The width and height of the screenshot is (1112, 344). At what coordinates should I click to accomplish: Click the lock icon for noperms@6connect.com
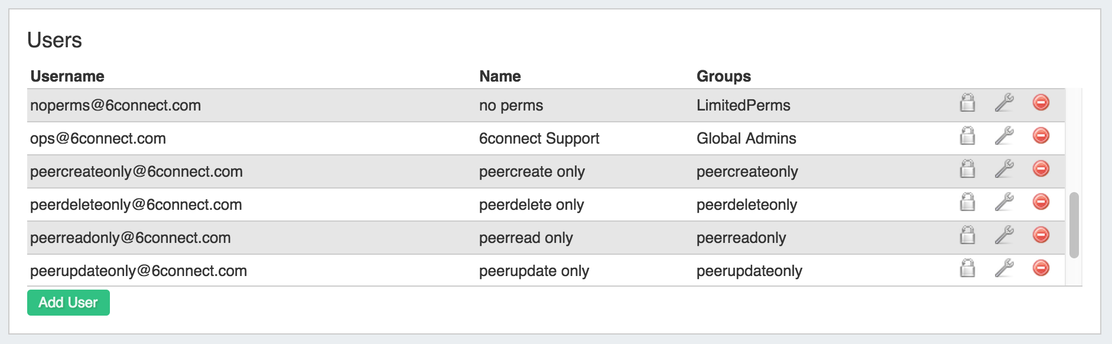point(967,103)
